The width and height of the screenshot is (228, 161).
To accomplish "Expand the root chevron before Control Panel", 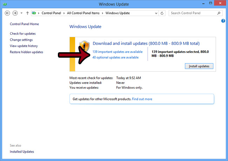I will 39,13.
